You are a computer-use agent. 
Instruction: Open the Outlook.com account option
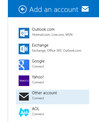click(52, 33)
